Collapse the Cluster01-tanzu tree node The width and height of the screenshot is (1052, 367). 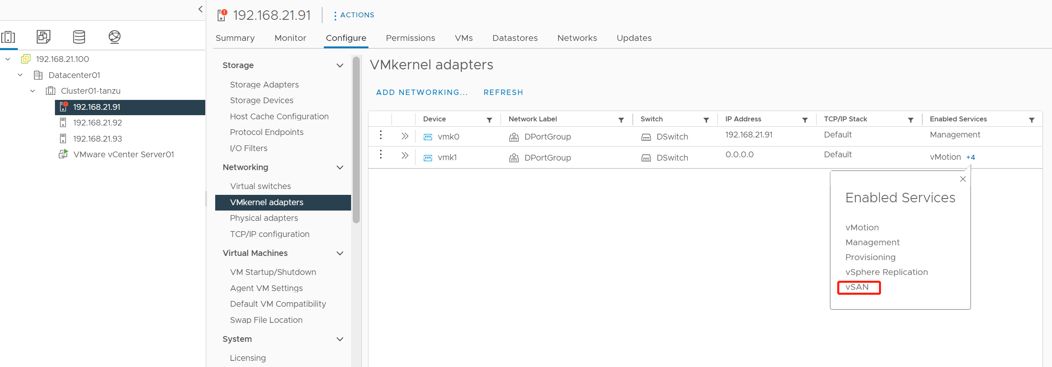coord(33,91)
